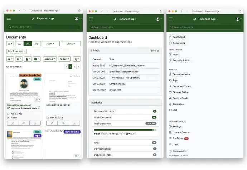Preview the H7_Napoleon document via eye icon
Image resolution: width=247 pixels, height=170 pixels.
coord(24,123)
